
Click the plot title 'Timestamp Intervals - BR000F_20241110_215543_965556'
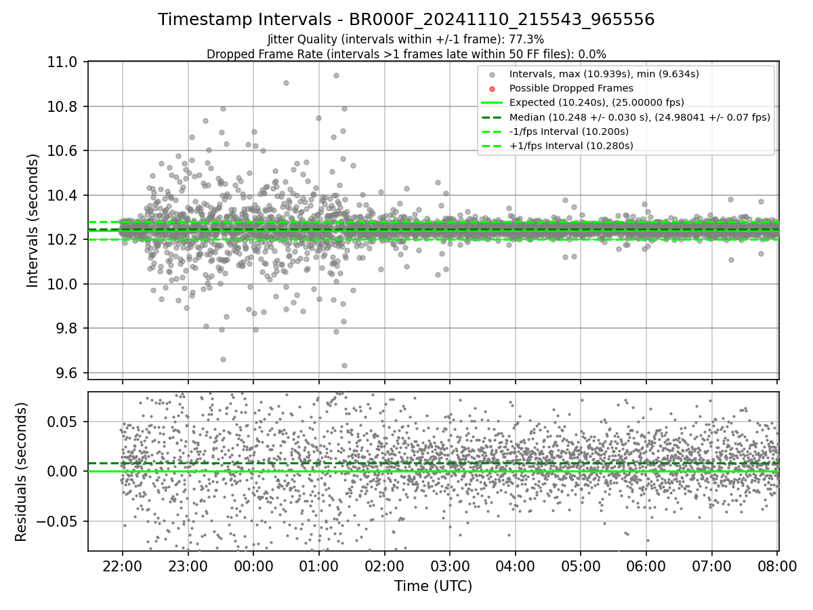406,20
